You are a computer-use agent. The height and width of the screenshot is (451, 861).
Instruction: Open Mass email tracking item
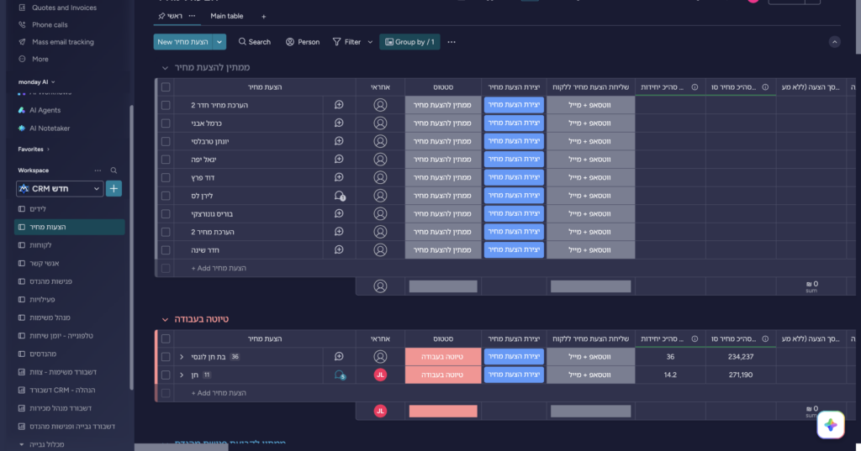pos(62,42)
